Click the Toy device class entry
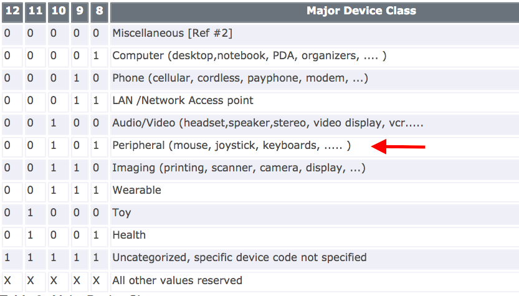This screenshot has height=296, width=519. (x=121, y=212)
